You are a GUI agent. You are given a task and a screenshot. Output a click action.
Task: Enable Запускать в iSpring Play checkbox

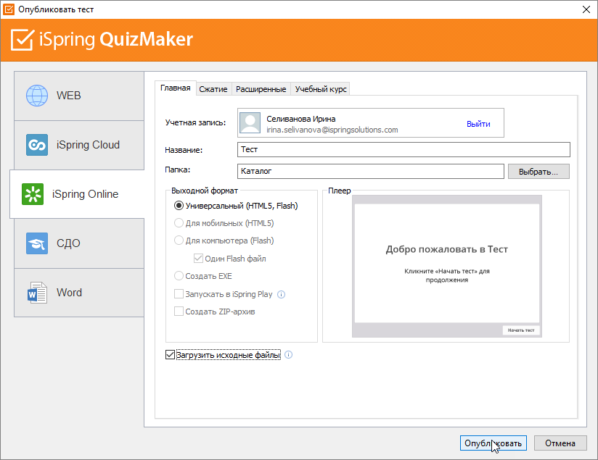[x=179, y=294]
